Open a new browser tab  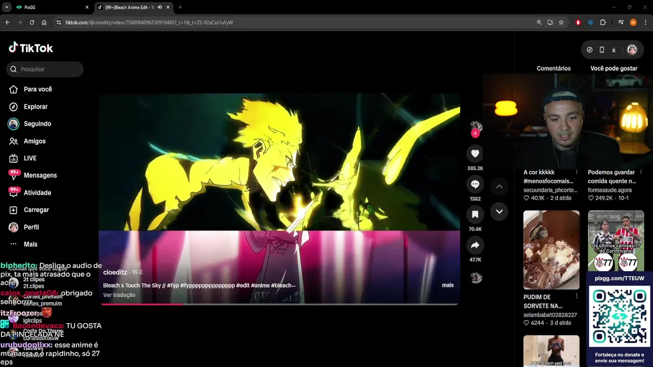click(x=180, y=7)
